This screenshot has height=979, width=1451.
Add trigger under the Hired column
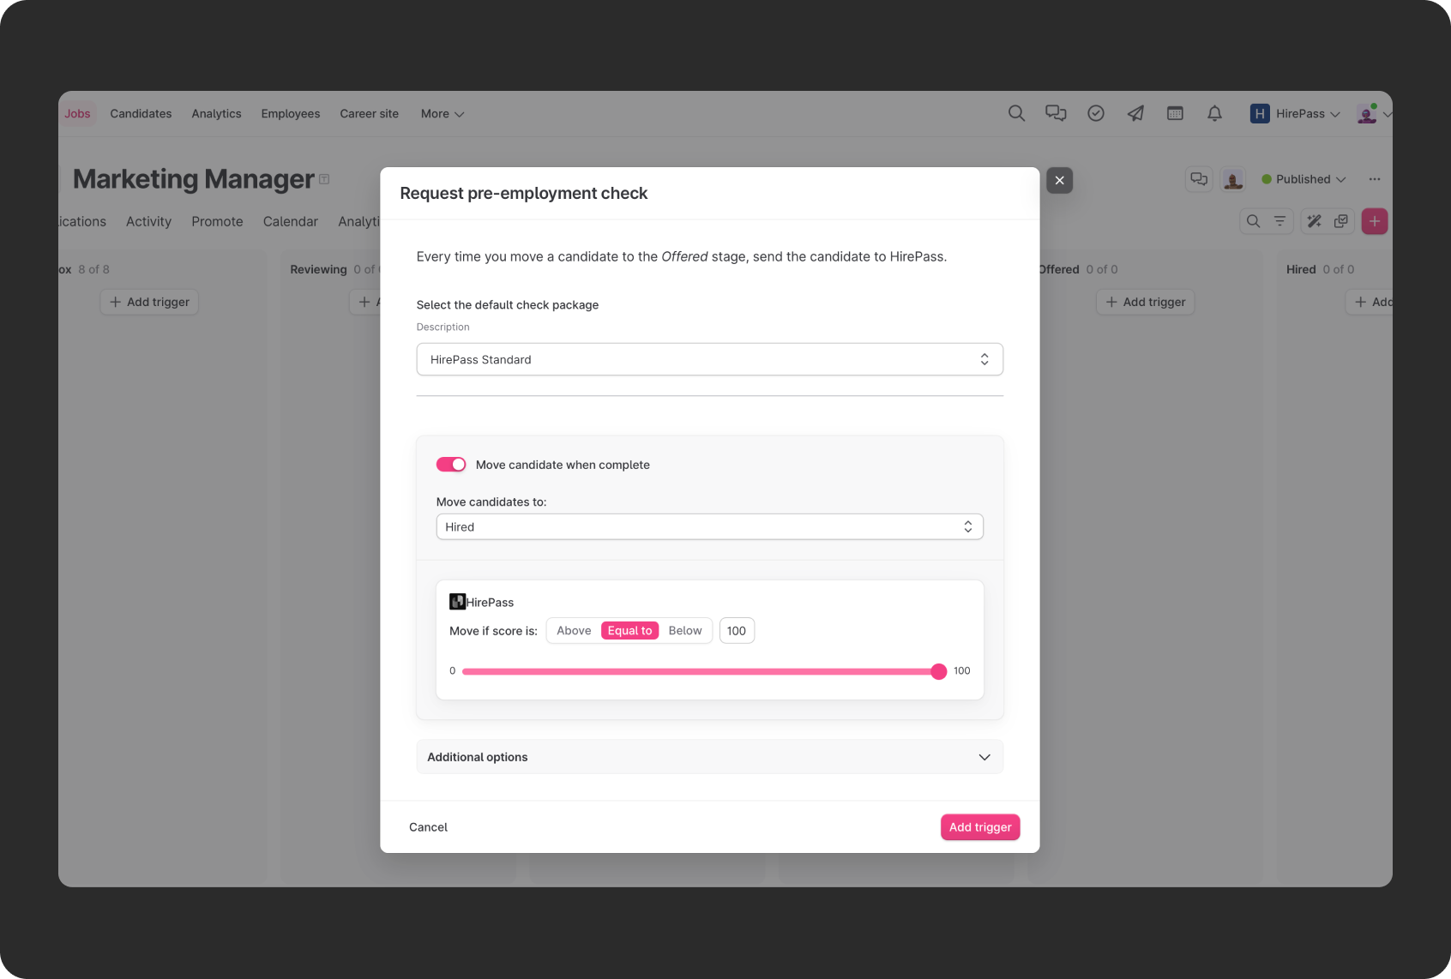pos(1370,302)
